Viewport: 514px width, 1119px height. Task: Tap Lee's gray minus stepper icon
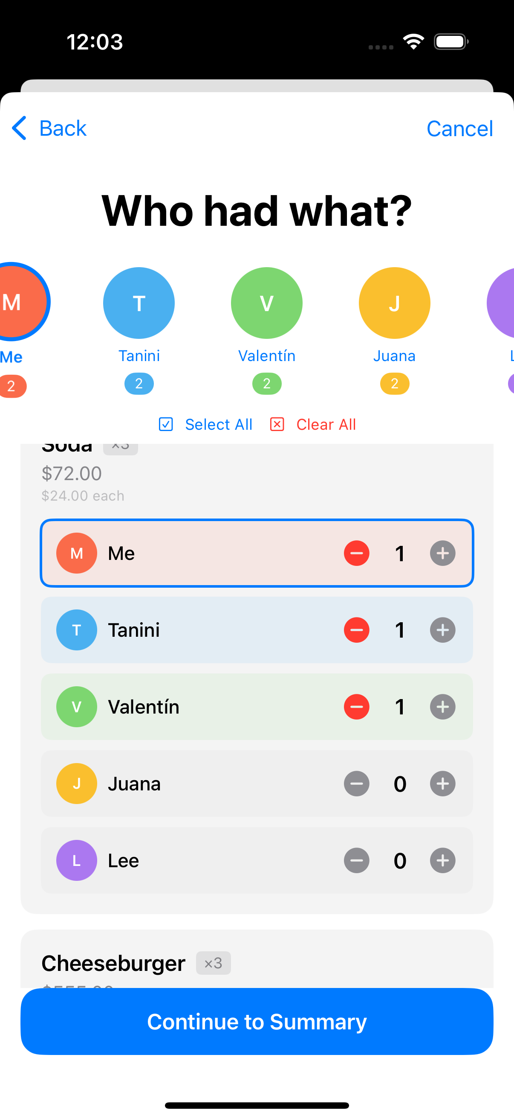coord(357,860)
